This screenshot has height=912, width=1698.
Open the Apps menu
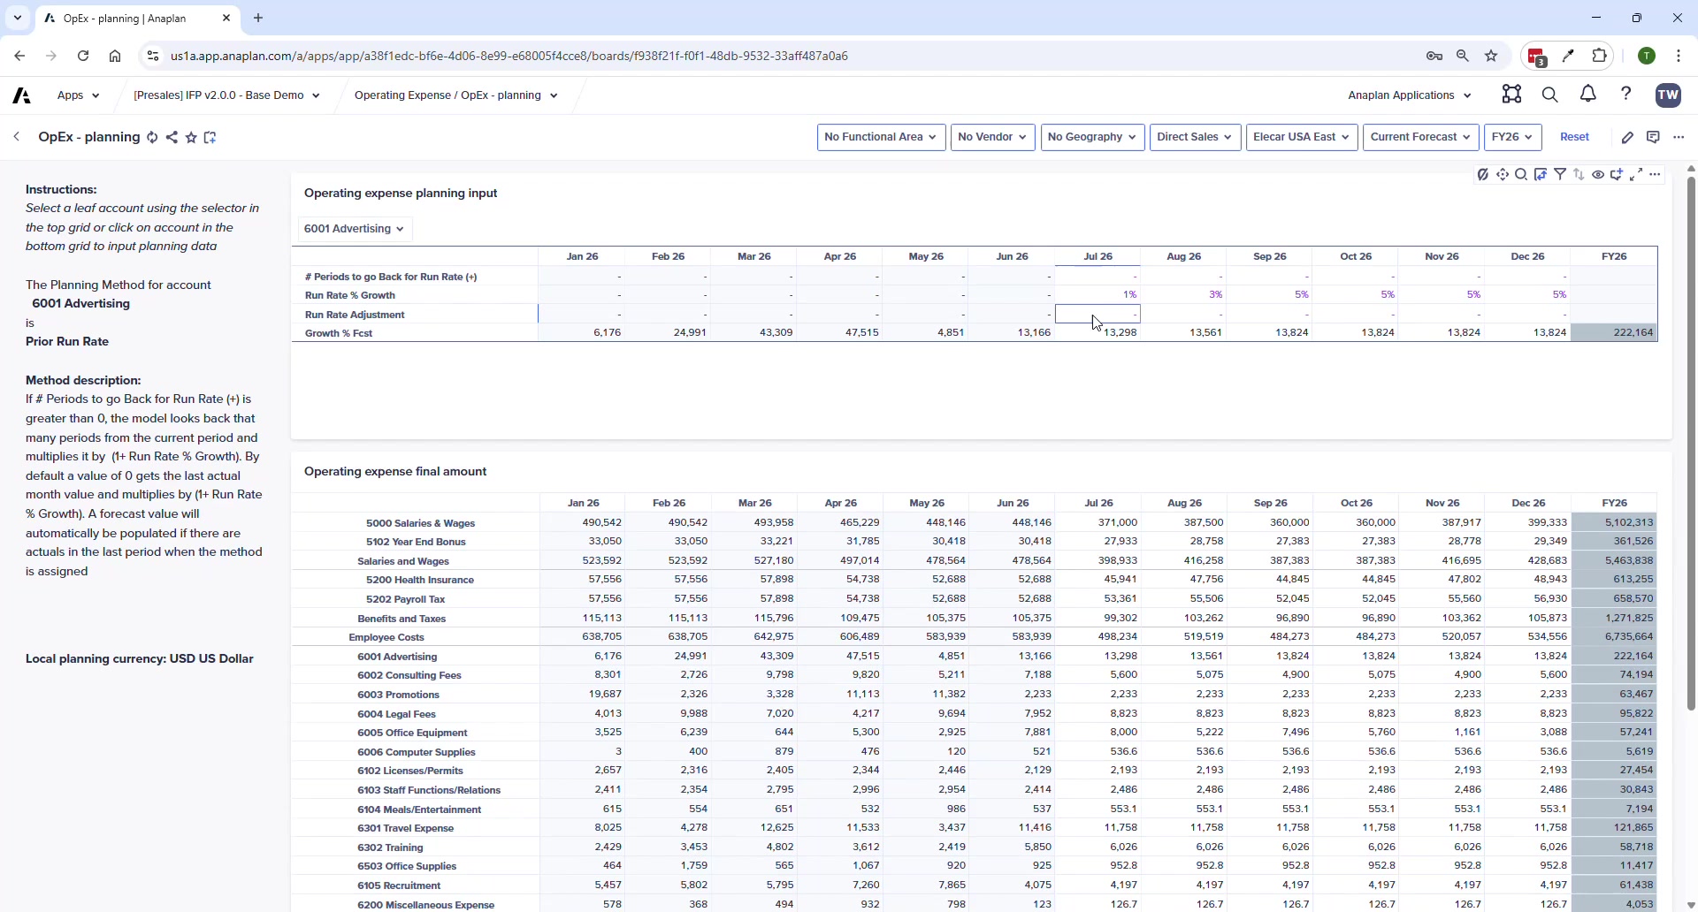[x=78, y=95]
